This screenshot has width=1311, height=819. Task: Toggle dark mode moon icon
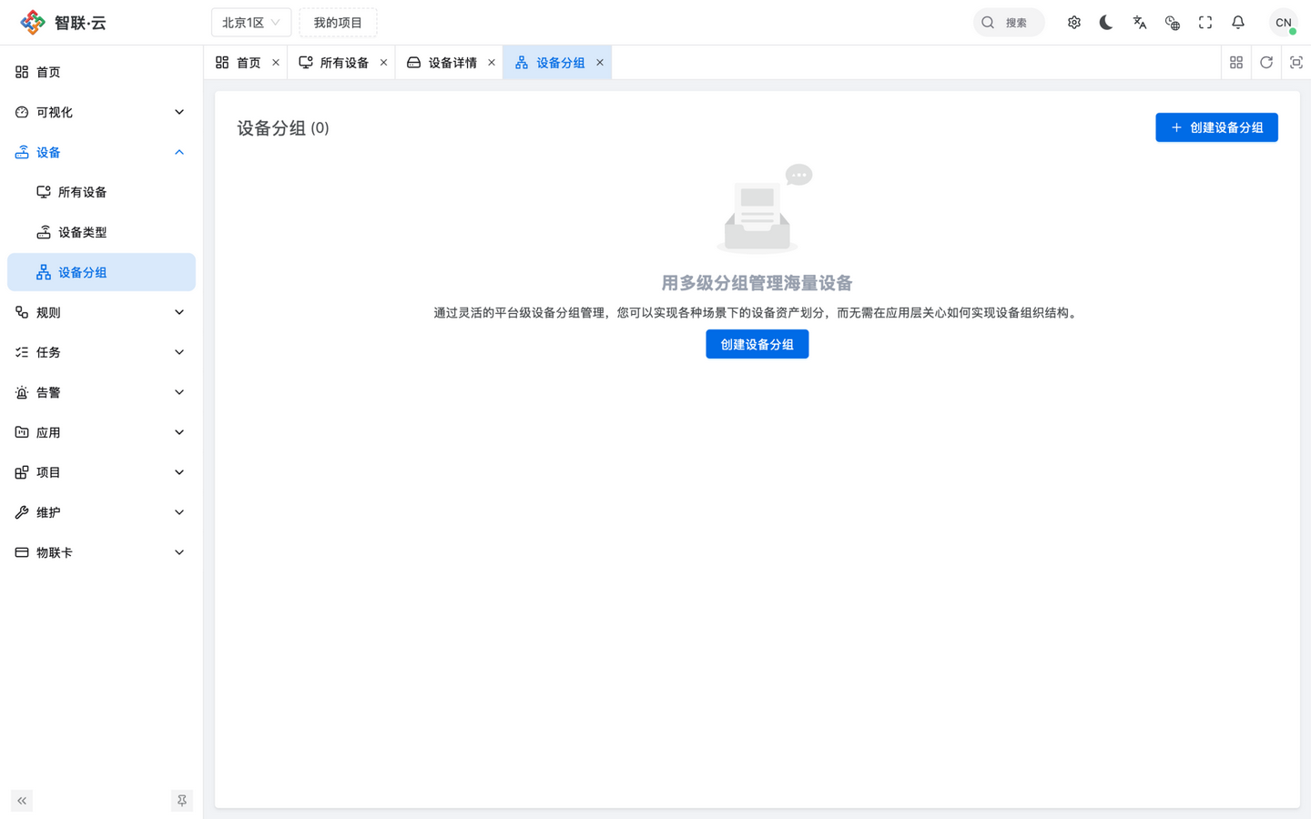pyautogui.click(x=1106, y=23)
